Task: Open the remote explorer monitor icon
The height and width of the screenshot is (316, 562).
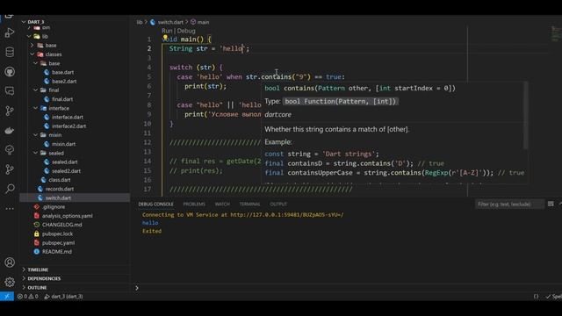Action: [x=10, y=91]
